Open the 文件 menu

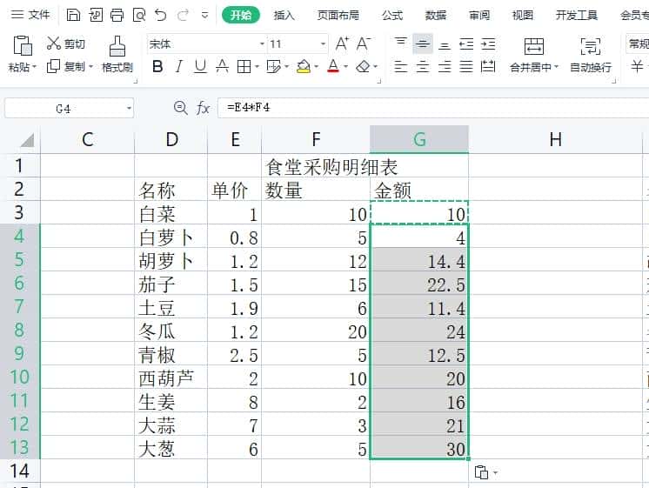(x=30, y=15)
